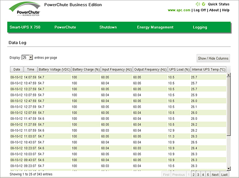Select the 13:07:59 time cell
This screenshot has height=178, width=239.
pyautogui.click(x=30, y=95)
